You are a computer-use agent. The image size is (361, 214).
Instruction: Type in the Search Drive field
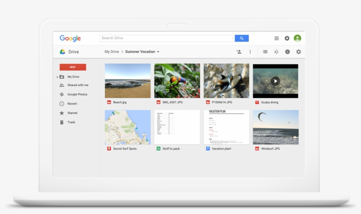(x=165, y=38)
